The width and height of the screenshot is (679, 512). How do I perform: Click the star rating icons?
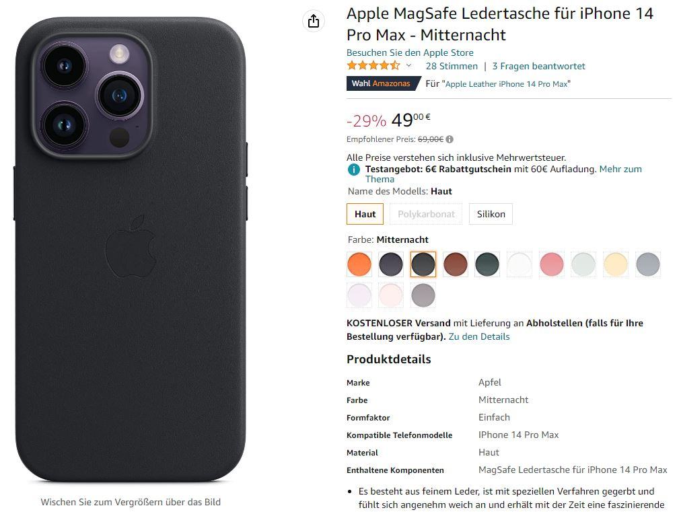pyautogui.click(x=373, y=66)
